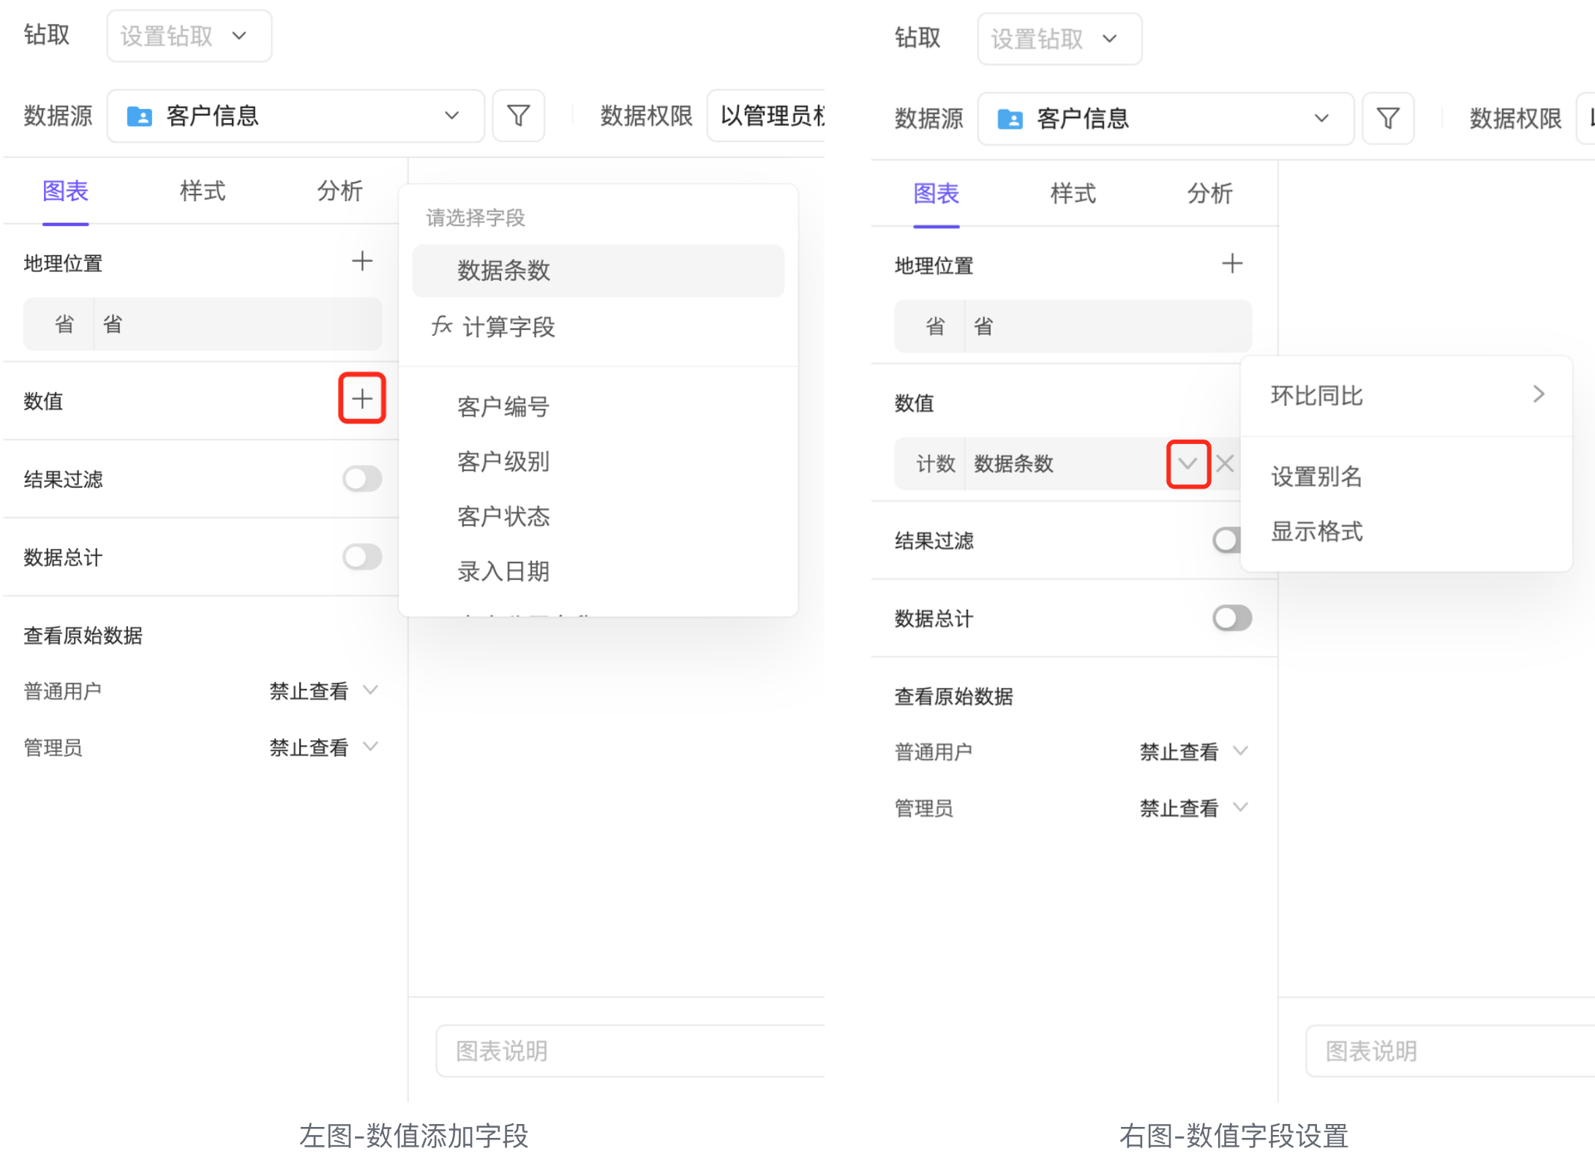Open 客户信息 data source dropdown in right panel
Viewport: 1595px width, 1173px height.
[1166, 118]
